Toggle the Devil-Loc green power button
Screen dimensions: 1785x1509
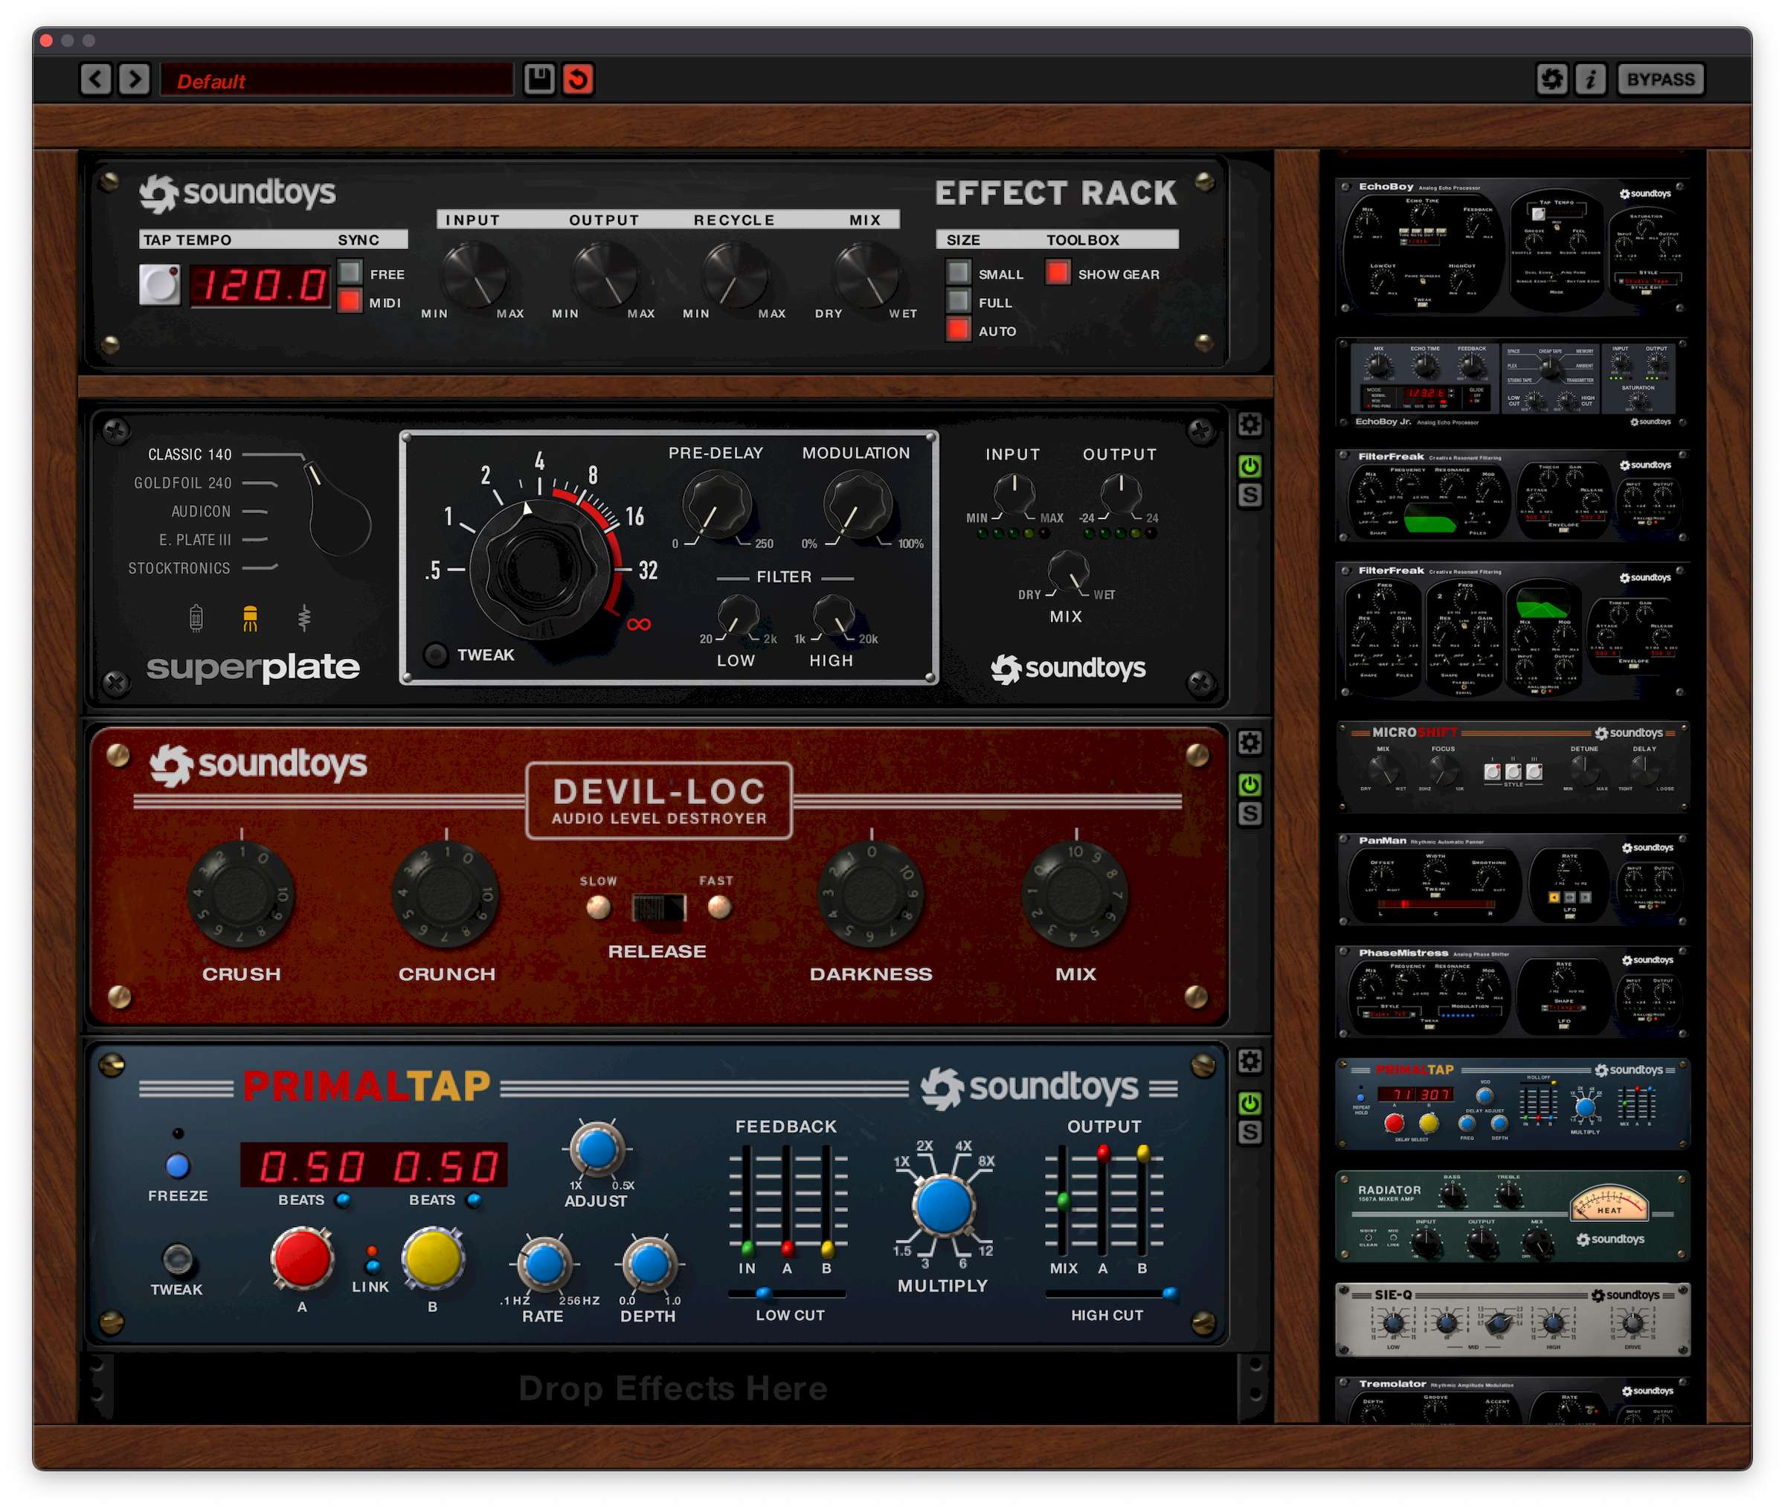[x=1249, y=785]
